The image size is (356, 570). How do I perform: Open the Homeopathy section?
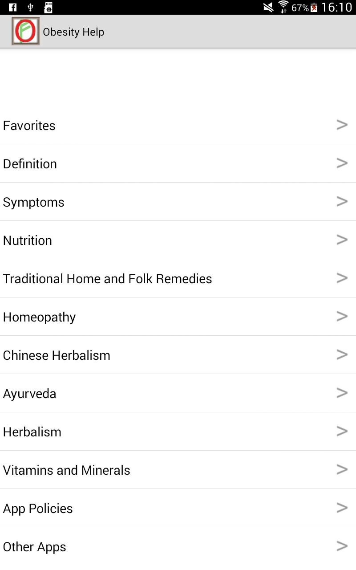(x=39, y=317)
